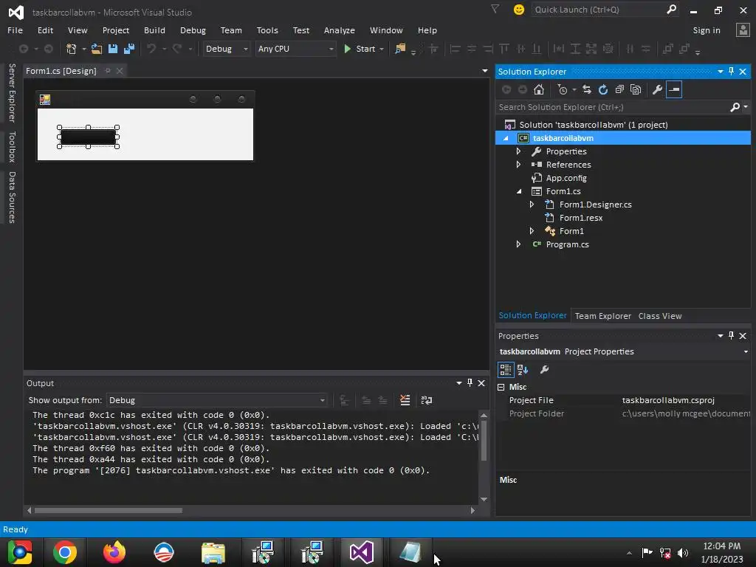This screenshot has height=567, width=756.
Task: Expand the Form1.Designer.cs node
Action: [x=532, y=205]
